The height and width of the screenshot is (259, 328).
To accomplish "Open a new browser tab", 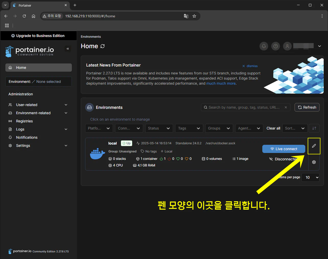I will click(x=75, y=5).
